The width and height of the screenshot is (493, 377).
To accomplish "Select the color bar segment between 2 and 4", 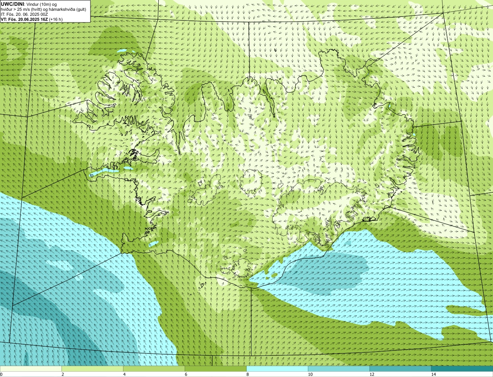I will click(x=92, y=369).
